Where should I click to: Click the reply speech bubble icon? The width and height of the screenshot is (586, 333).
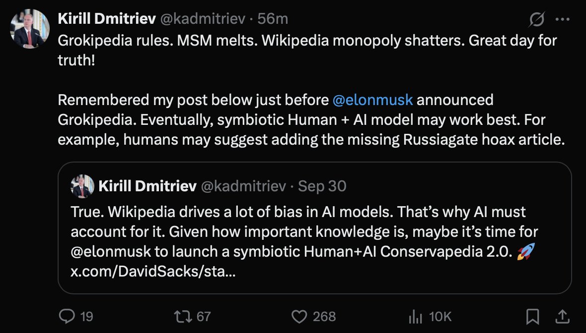tap(67, 316)
